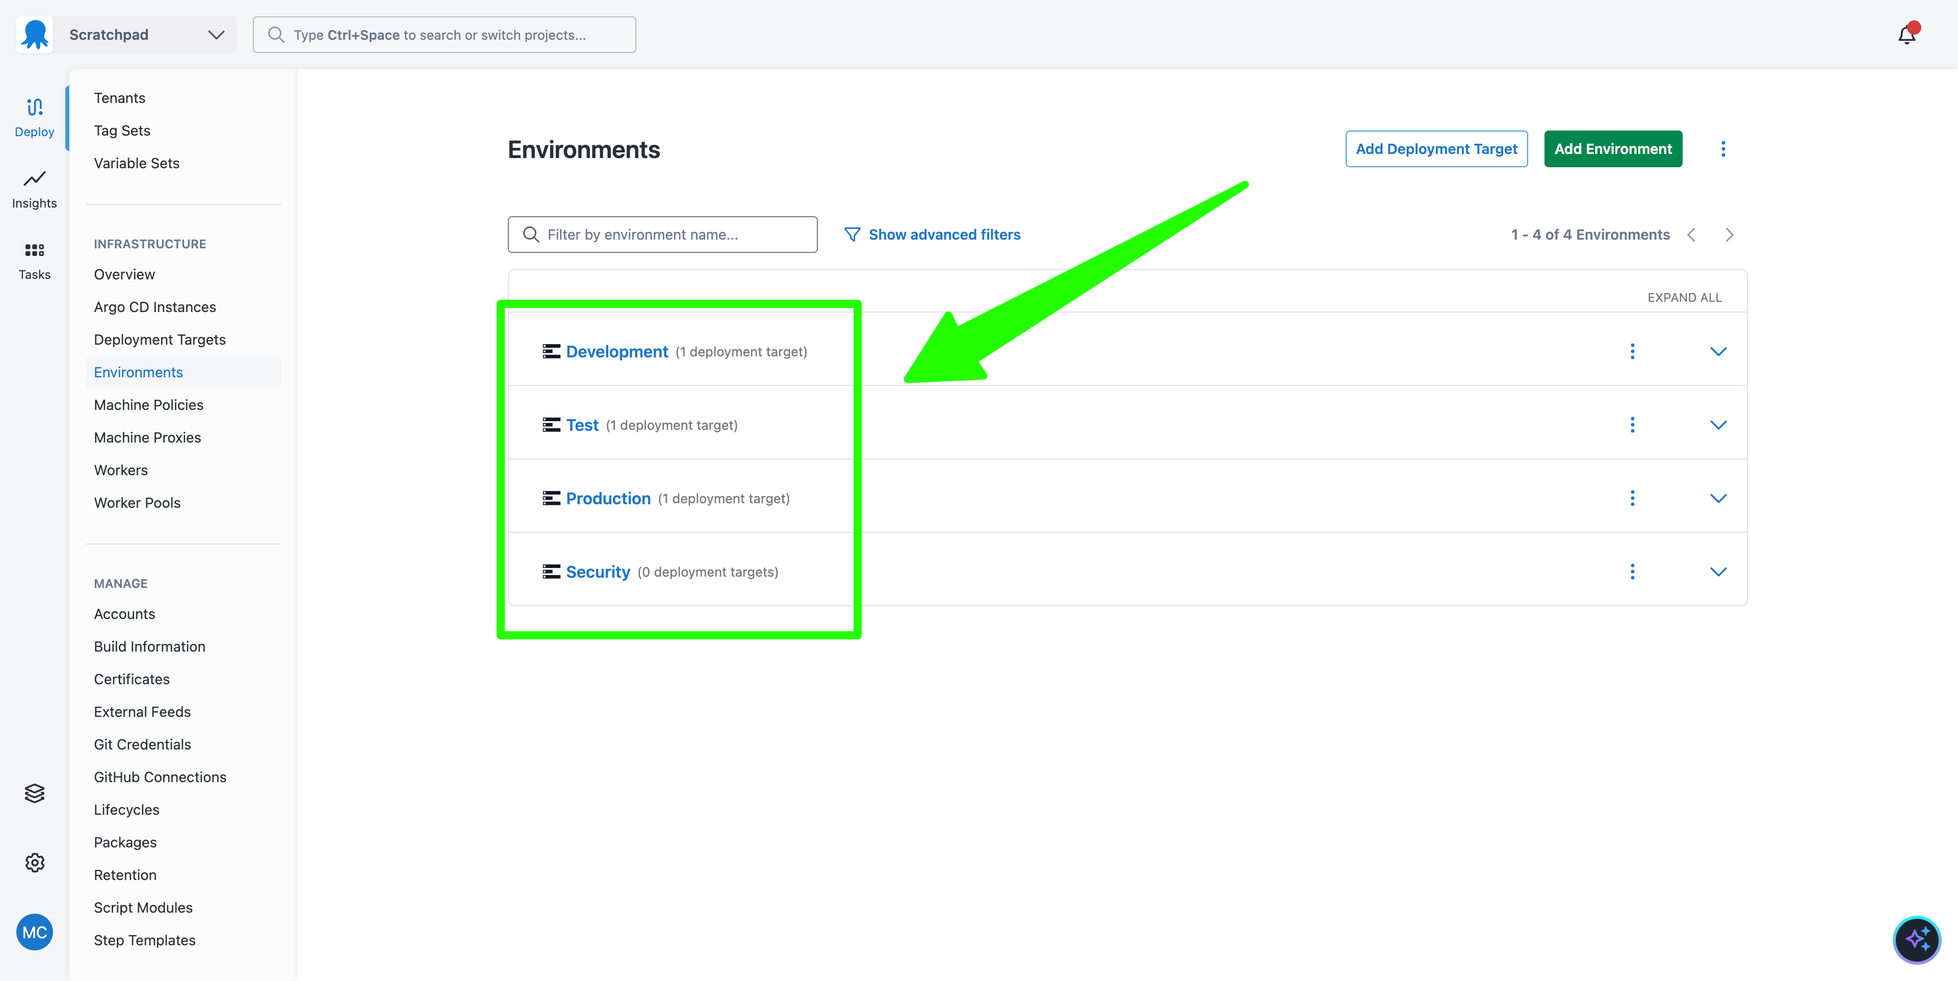Click Expand All environments
This screenshot has width=1958, height=981.
(x=1684, y=298)
